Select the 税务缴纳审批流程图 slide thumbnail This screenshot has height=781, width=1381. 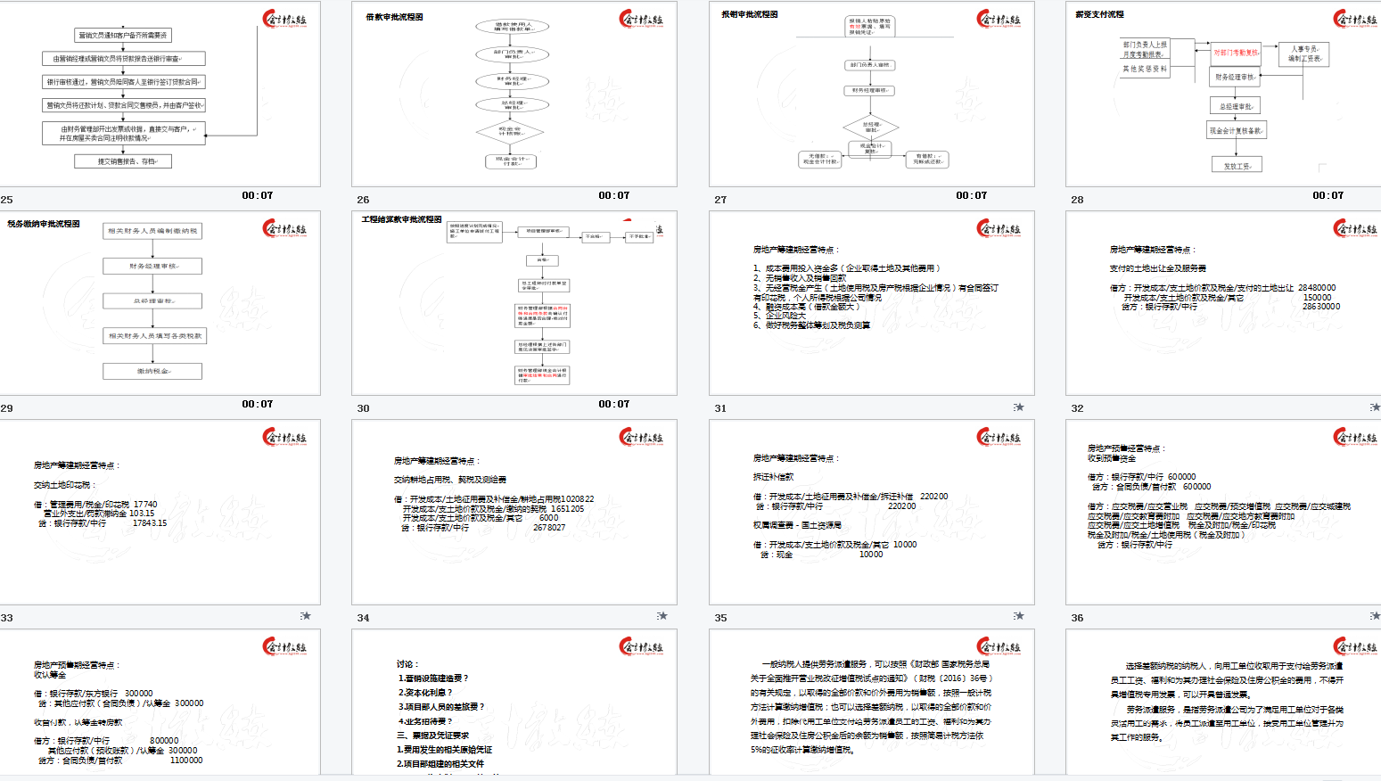coord(160,303)
